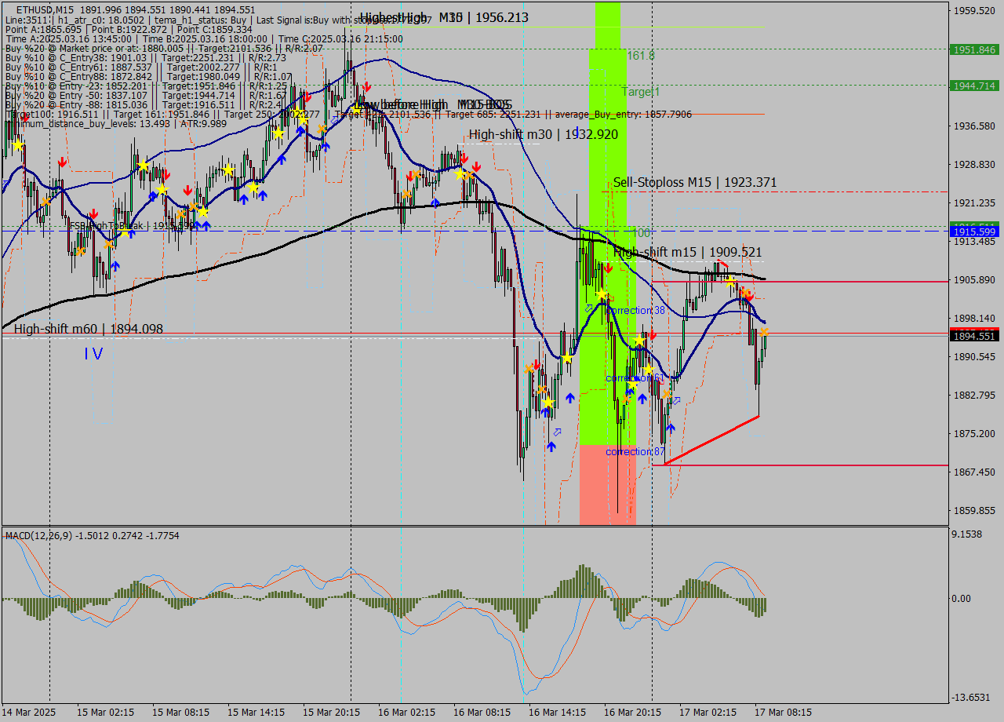Select the red down-arrow sell signal at the highest peak
Screen dimensions: 1004x722
click(366, 85)
